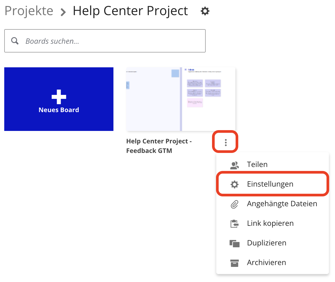Click the Archivieren box icon
The width and height of the screenshot is (335, 282).
234,263
